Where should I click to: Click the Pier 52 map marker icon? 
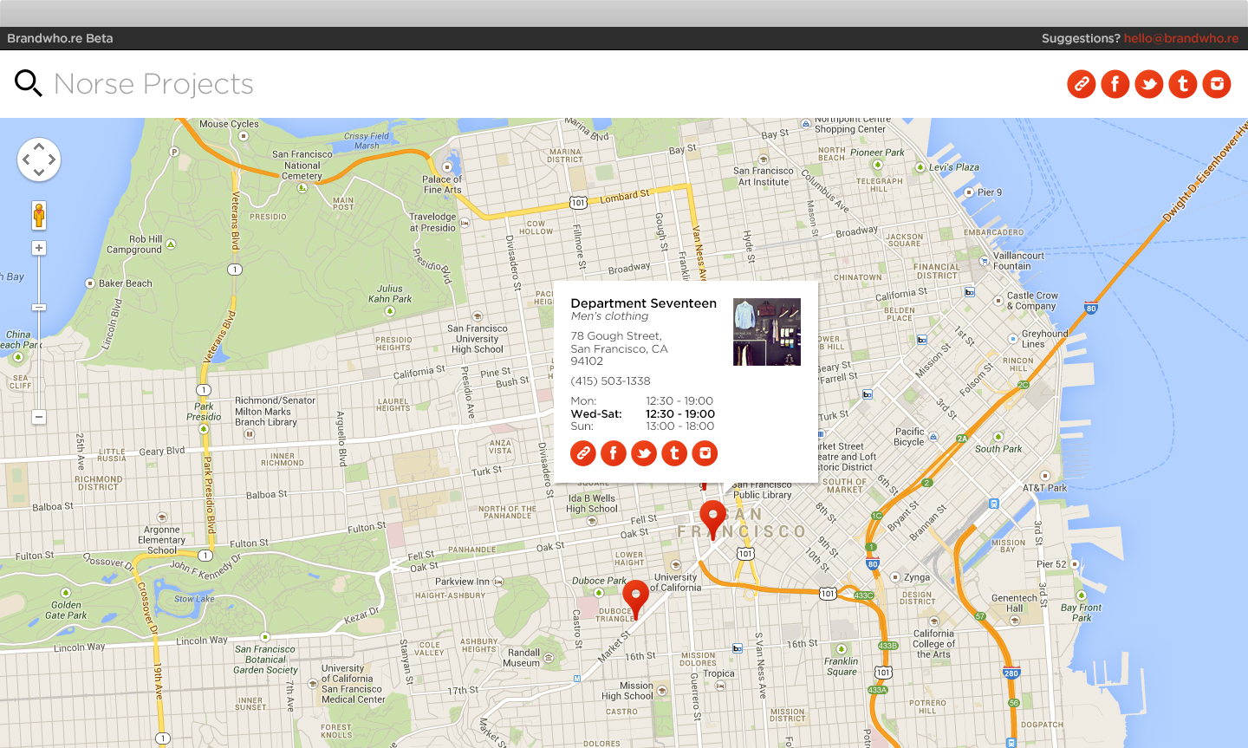click(1075, 564)
